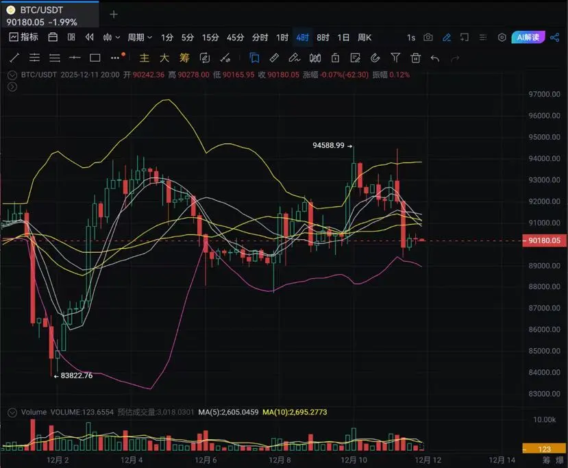The width and height of the screenshot is (568, 468).
Task: Click the redo arrow
Action: click(456, 58)
